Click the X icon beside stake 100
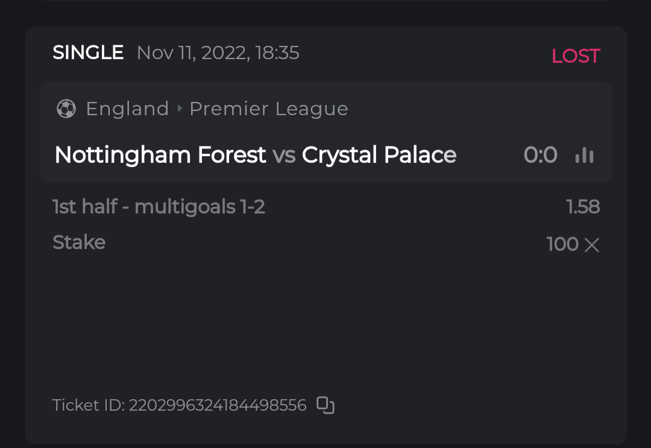 click(x=592, y=245)
